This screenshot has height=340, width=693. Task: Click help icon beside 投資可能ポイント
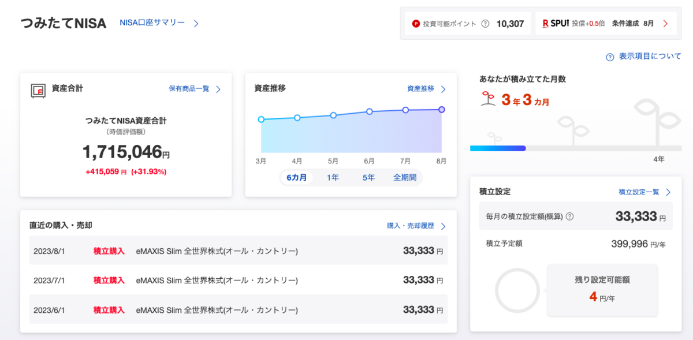[x=485, y=24]
